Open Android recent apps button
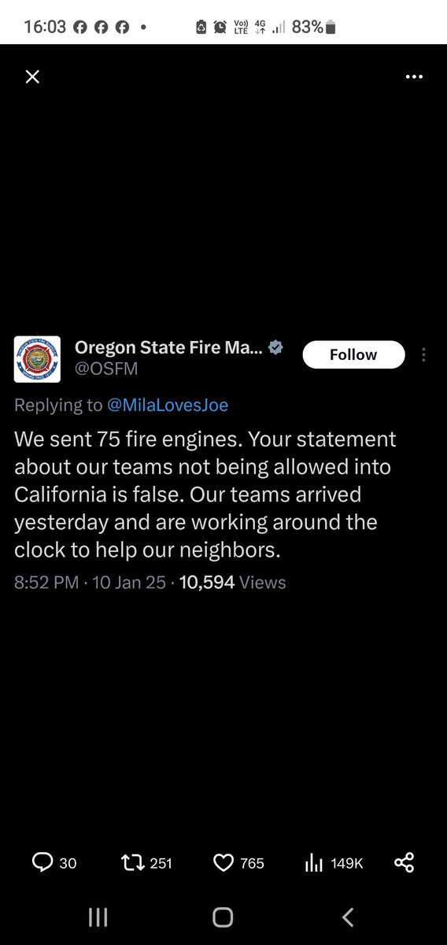 98,917
